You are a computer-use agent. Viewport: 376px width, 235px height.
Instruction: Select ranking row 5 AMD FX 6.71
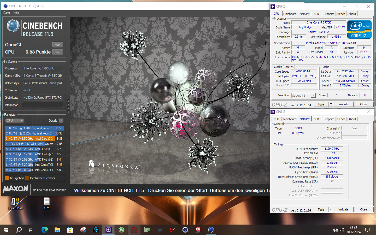(34, 149)
